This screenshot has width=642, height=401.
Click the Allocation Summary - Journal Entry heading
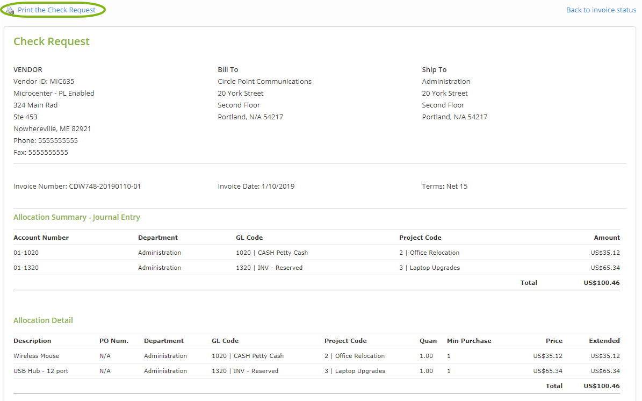coord(77,217)
